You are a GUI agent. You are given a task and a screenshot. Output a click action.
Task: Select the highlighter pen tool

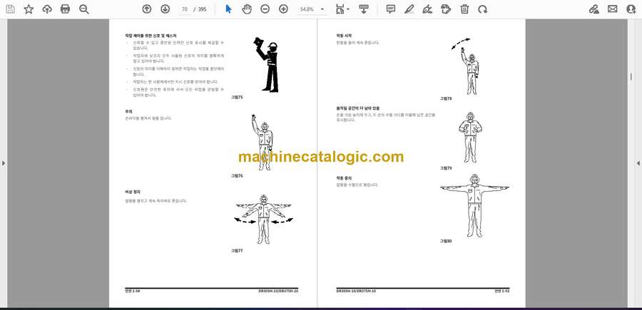tap(409, 9)
